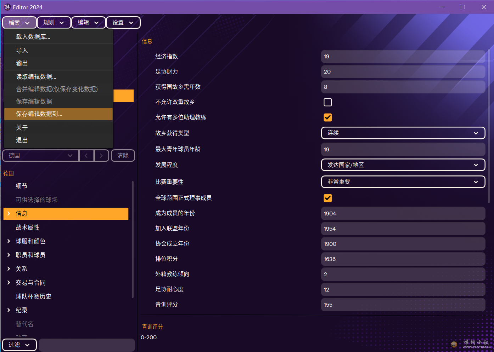
Task: Expand the 职员和球员 tree chevron
Action: [x=9, y=255]
